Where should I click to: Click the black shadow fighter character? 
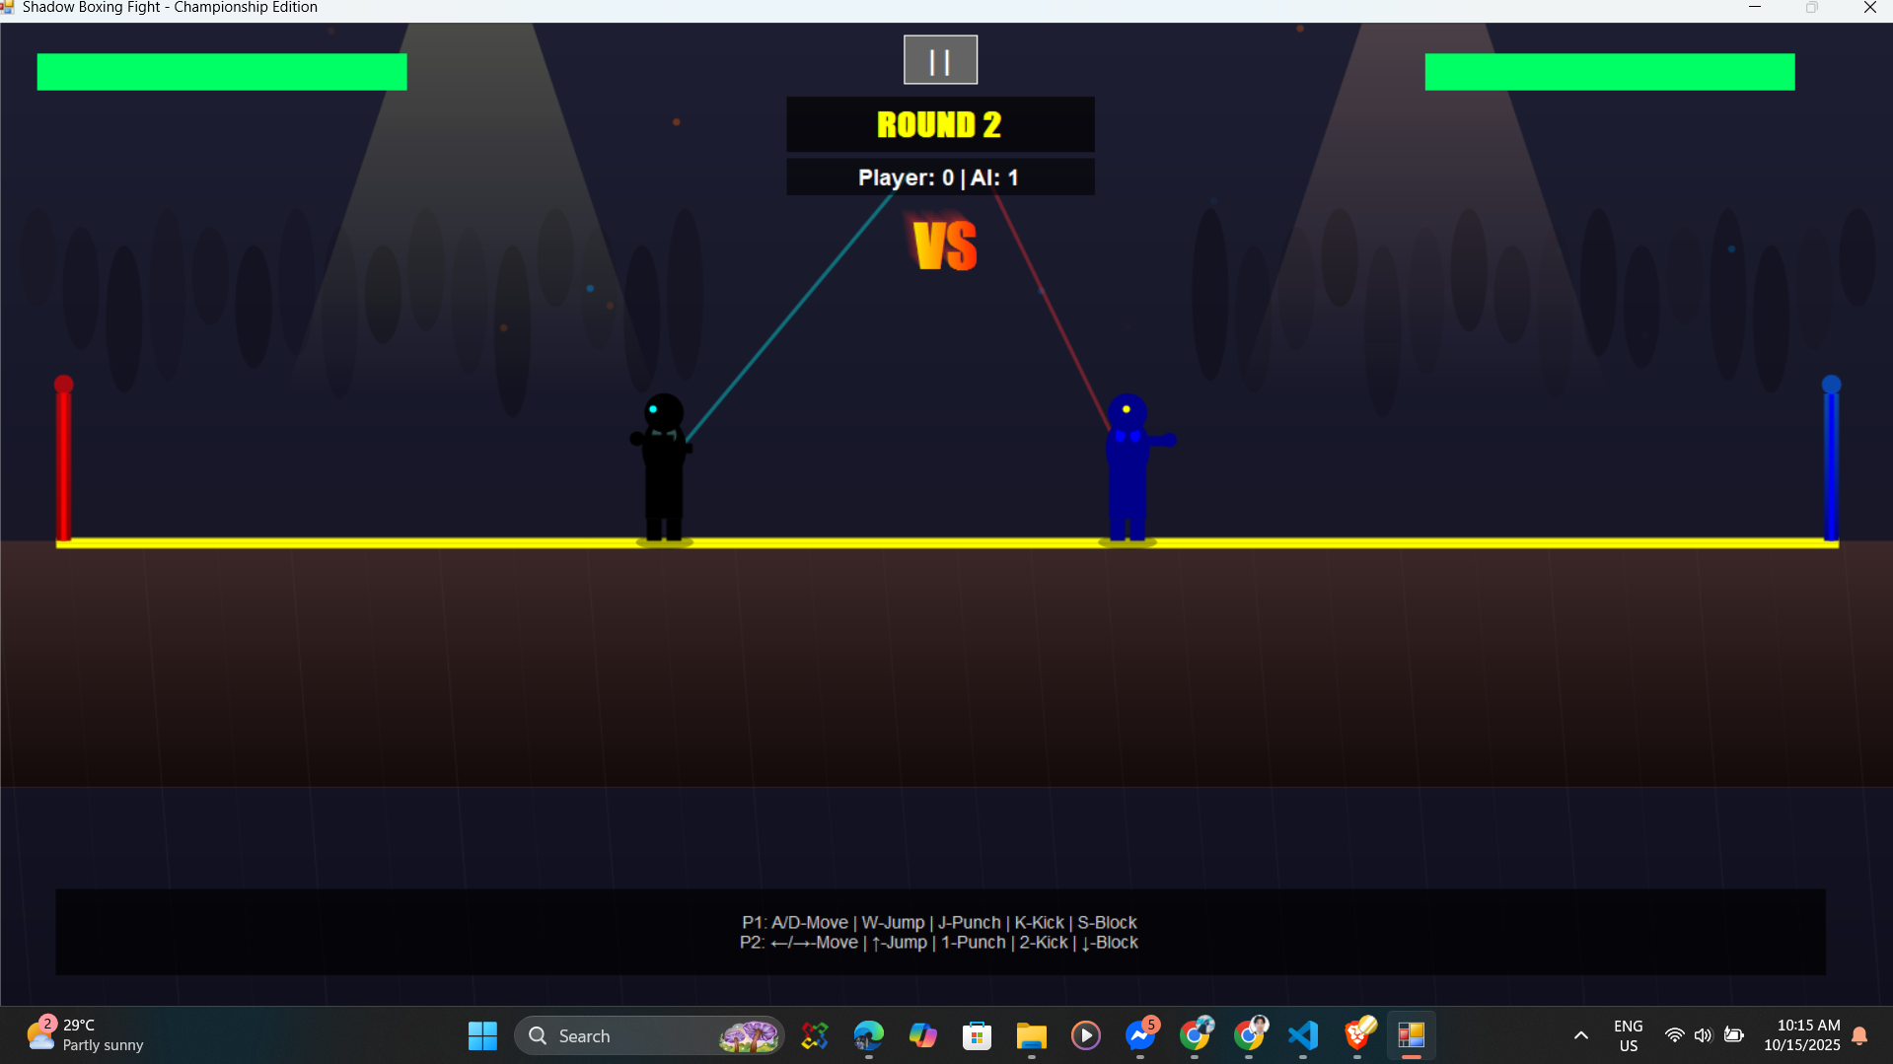tap(664, 468)
